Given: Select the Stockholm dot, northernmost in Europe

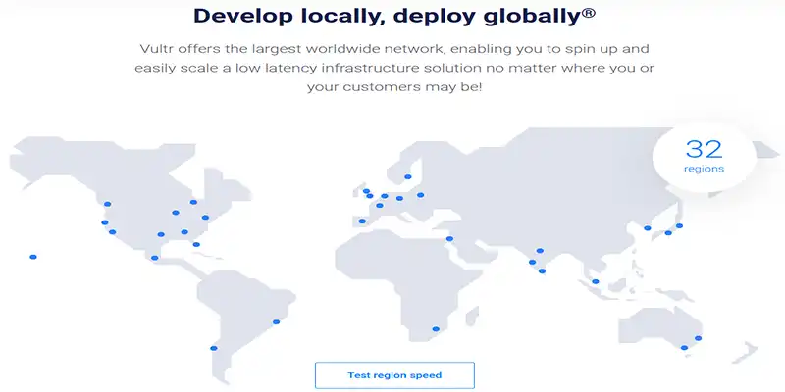Looking at the screenshot, I should [x=407, y=177].
